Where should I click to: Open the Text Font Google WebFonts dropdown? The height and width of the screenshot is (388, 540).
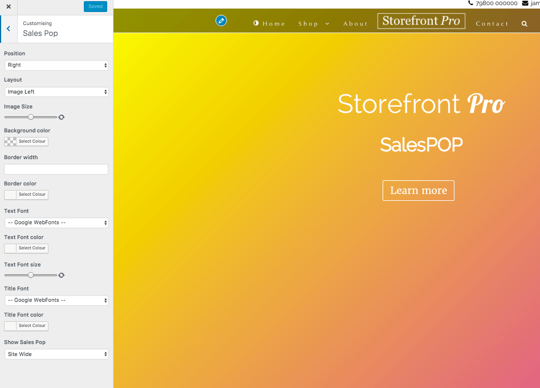[56, 223]
